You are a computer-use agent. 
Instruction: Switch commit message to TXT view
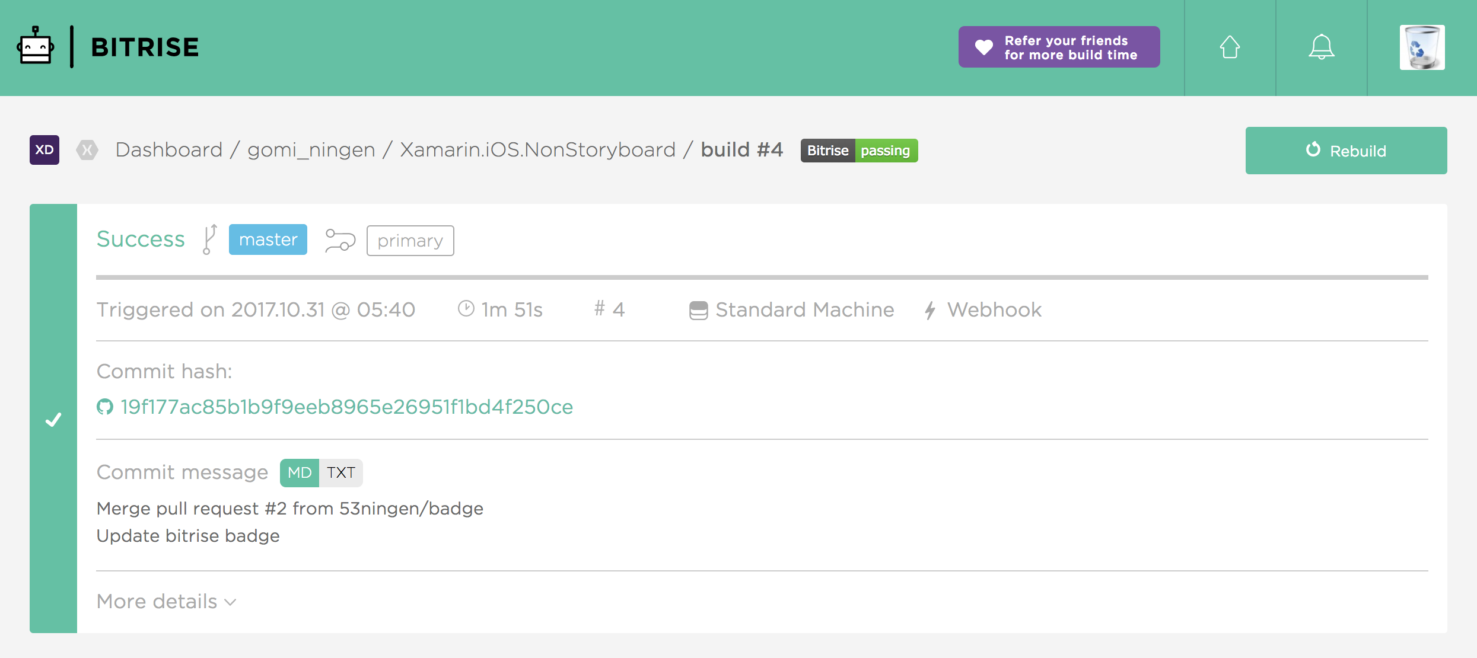[341, 473]
